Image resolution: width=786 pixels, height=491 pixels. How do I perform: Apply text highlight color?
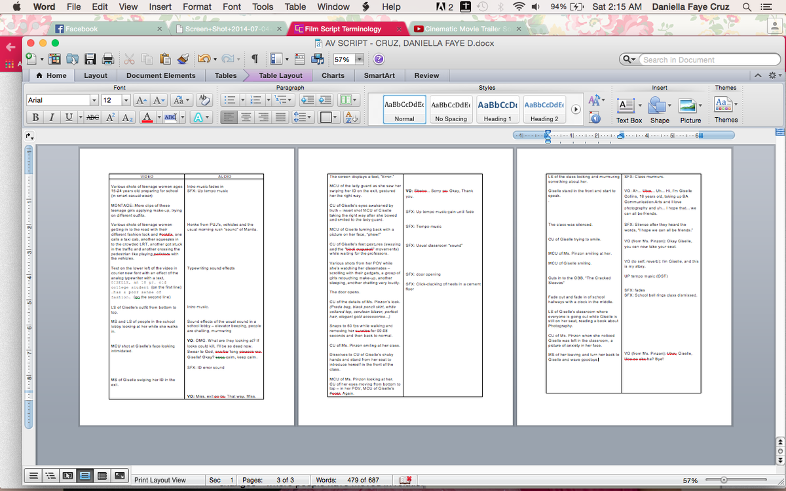(170, 117)
